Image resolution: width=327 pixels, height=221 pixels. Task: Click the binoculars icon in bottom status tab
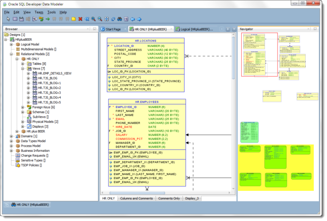point(14,205)
